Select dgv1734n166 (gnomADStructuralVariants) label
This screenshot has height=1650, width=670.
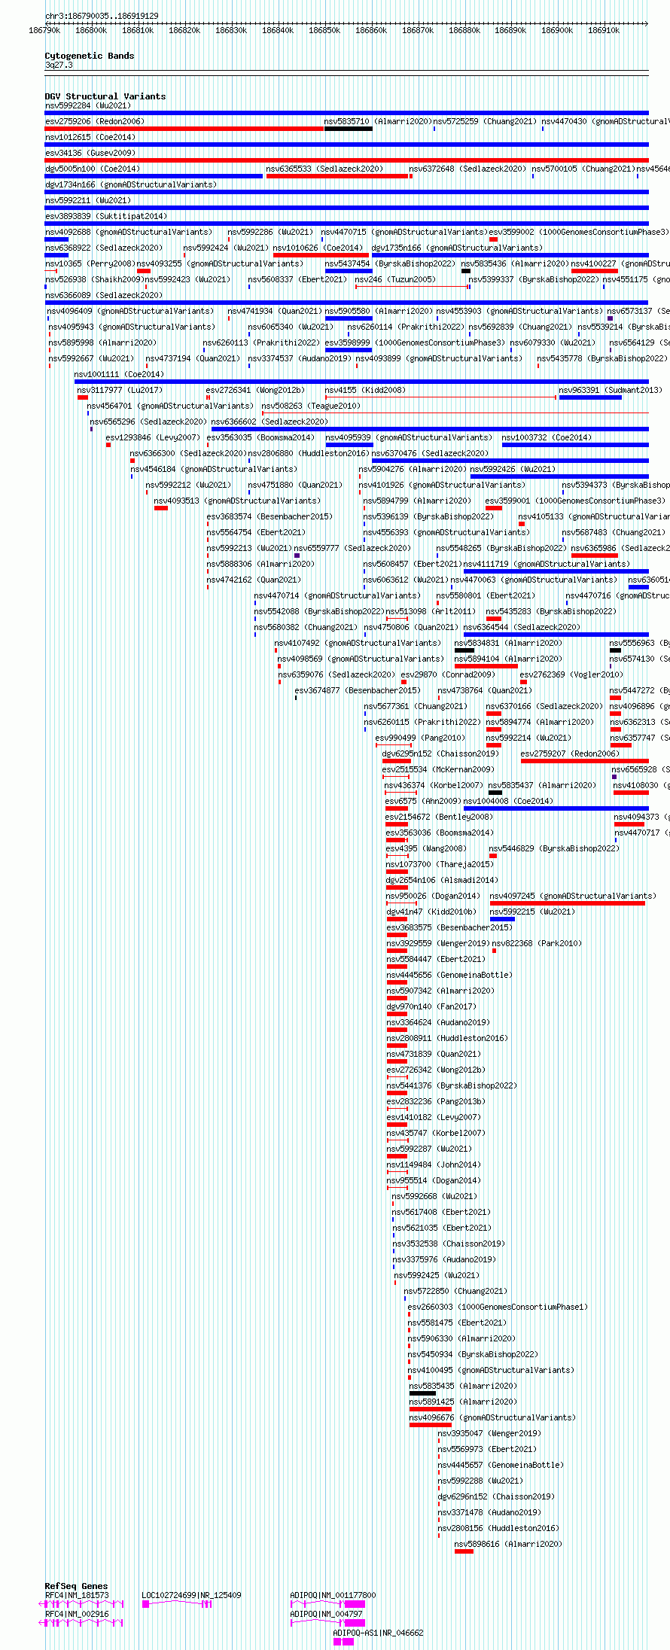(131, 184)
